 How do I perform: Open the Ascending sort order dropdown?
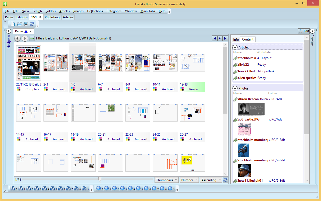(x=211, y=180)
